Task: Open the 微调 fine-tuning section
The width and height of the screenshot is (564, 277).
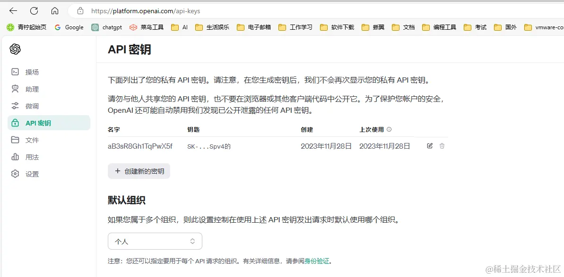Action: (x=14, y=106)
